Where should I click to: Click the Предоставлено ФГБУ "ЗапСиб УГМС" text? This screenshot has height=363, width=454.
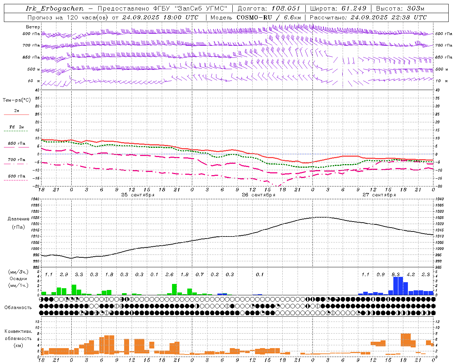[162, 9]
